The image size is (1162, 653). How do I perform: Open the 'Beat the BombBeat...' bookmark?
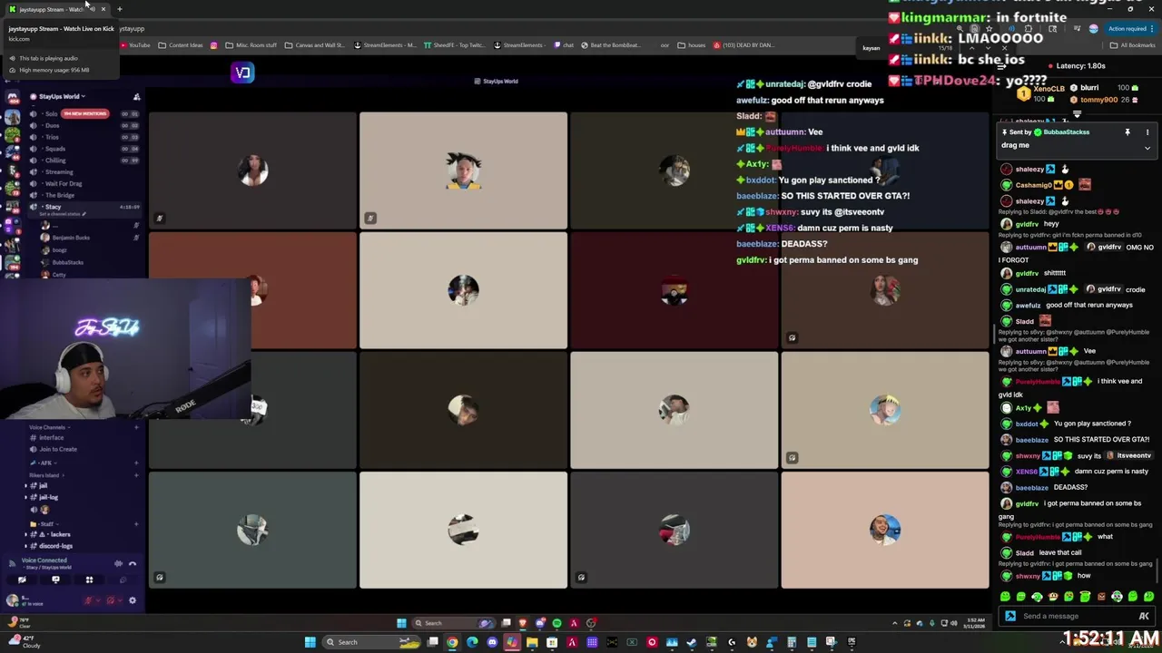point(610,45)
